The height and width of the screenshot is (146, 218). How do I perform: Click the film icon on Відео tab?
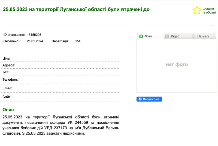tap(167, 36)
